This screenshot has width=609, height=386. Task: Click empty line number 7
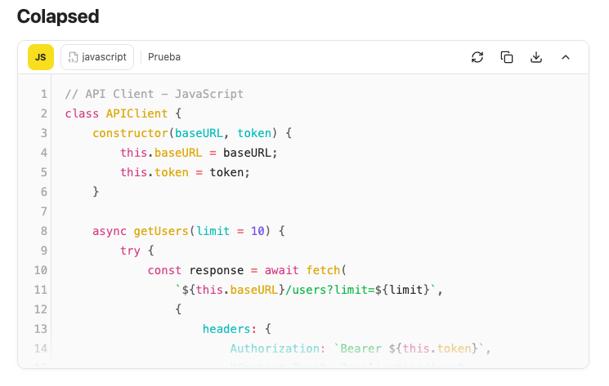[x=44, y=211]
